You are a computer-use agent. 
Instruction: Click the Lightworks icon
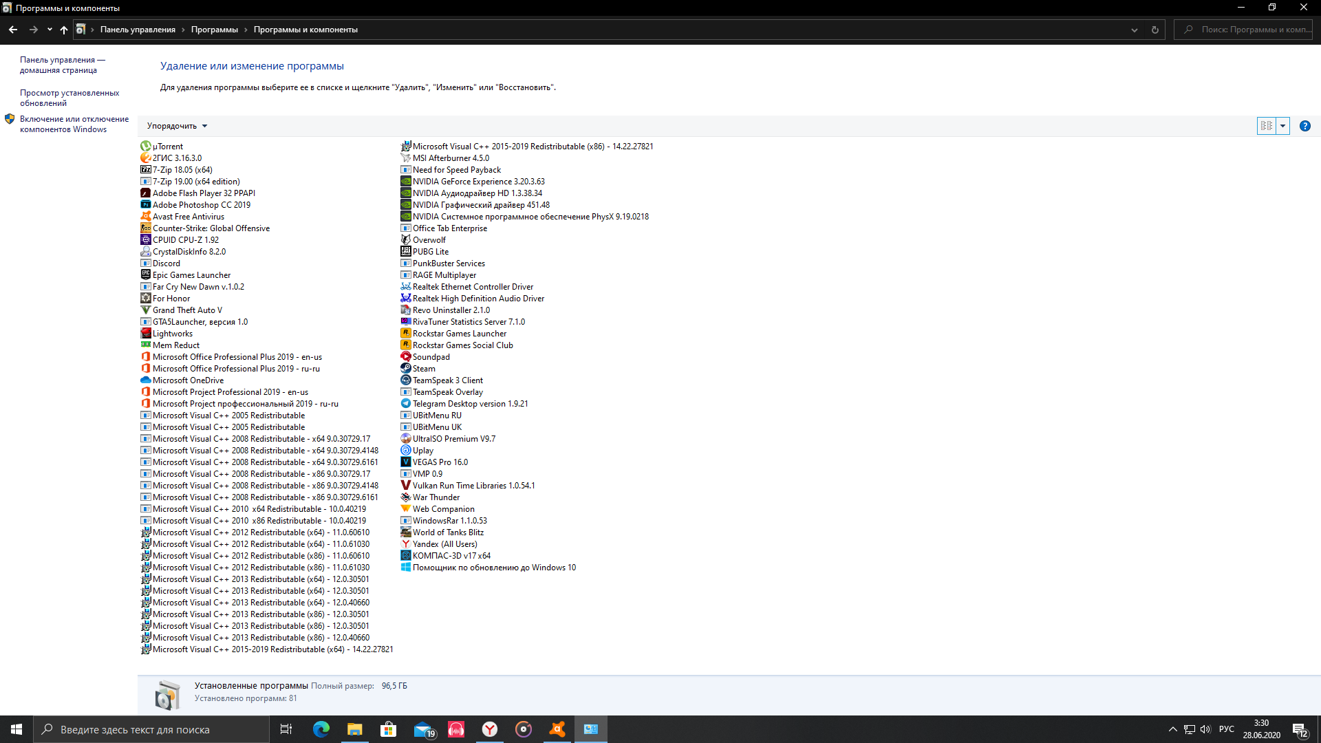[145, 334]
